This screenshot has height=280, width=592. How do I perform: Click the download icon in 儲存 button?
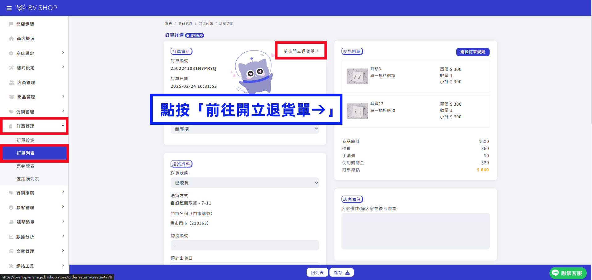click(347, 273)
